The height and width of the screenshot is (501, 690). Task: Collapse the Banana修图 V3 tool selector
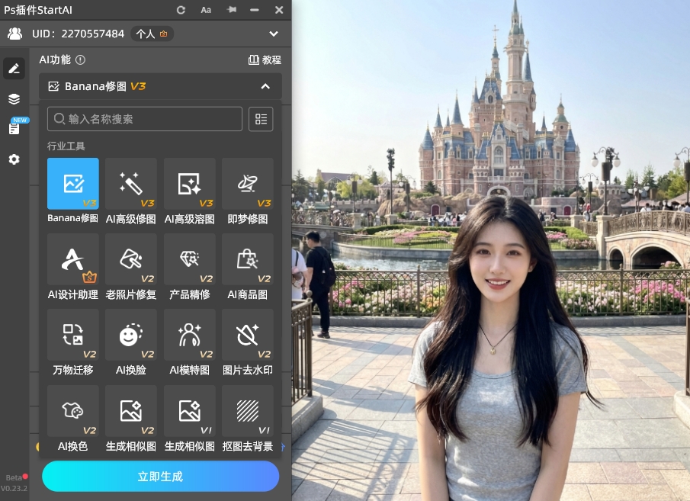click(265, 86)
